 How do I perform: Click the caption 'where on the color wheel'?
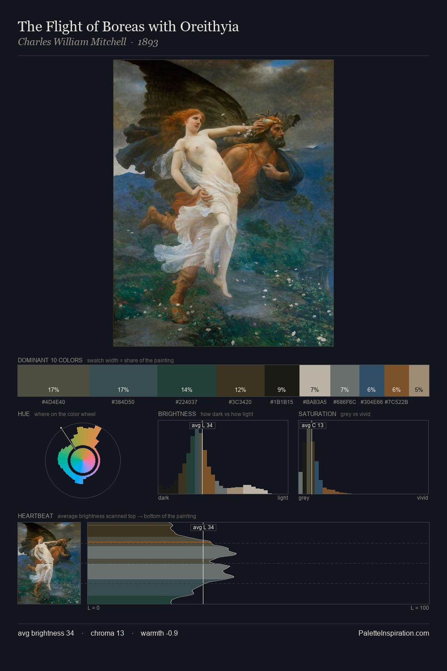[65, 414]
